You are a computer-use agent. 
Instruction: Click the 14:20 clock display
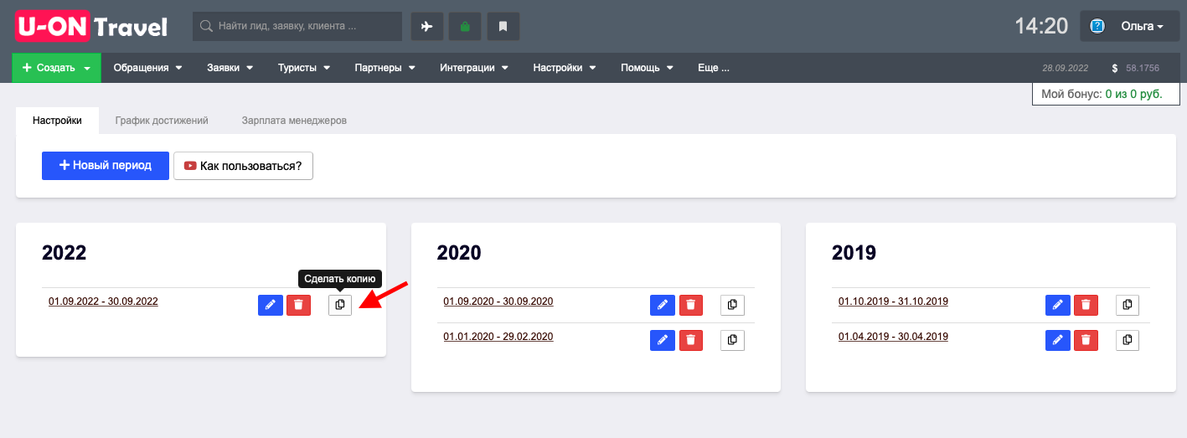1041,26
